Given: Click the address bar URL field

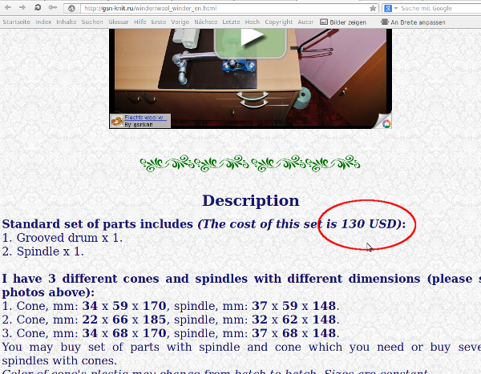Looking at the screenshot, I should 225,8.
